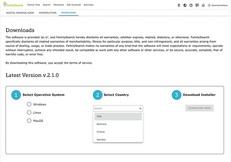Open the help question mark icon
231x162 pixels.
click(x=191, y=5)
